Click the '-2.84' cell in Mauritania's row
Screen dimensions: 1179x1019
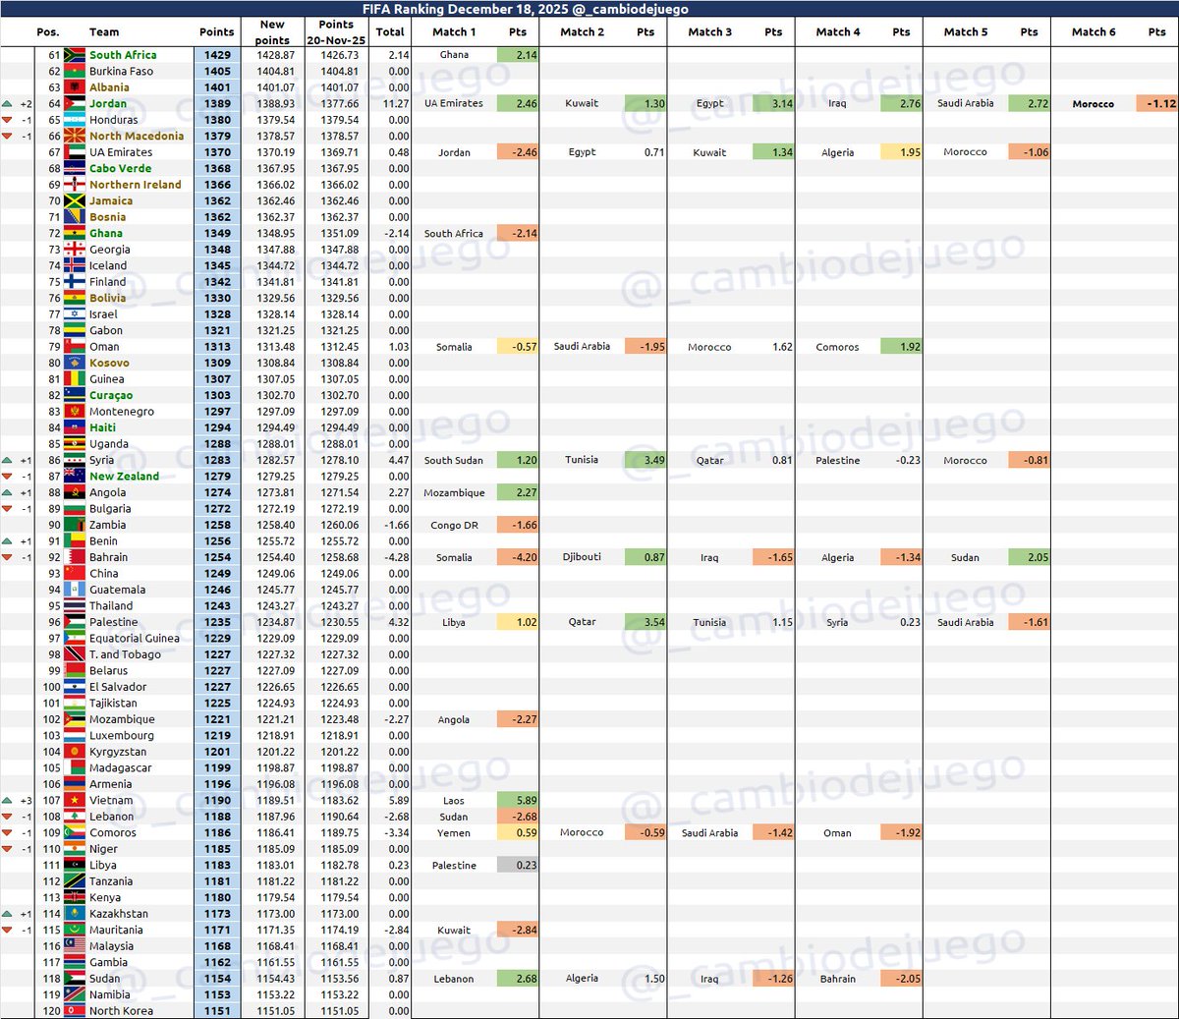tap(518, 931)
